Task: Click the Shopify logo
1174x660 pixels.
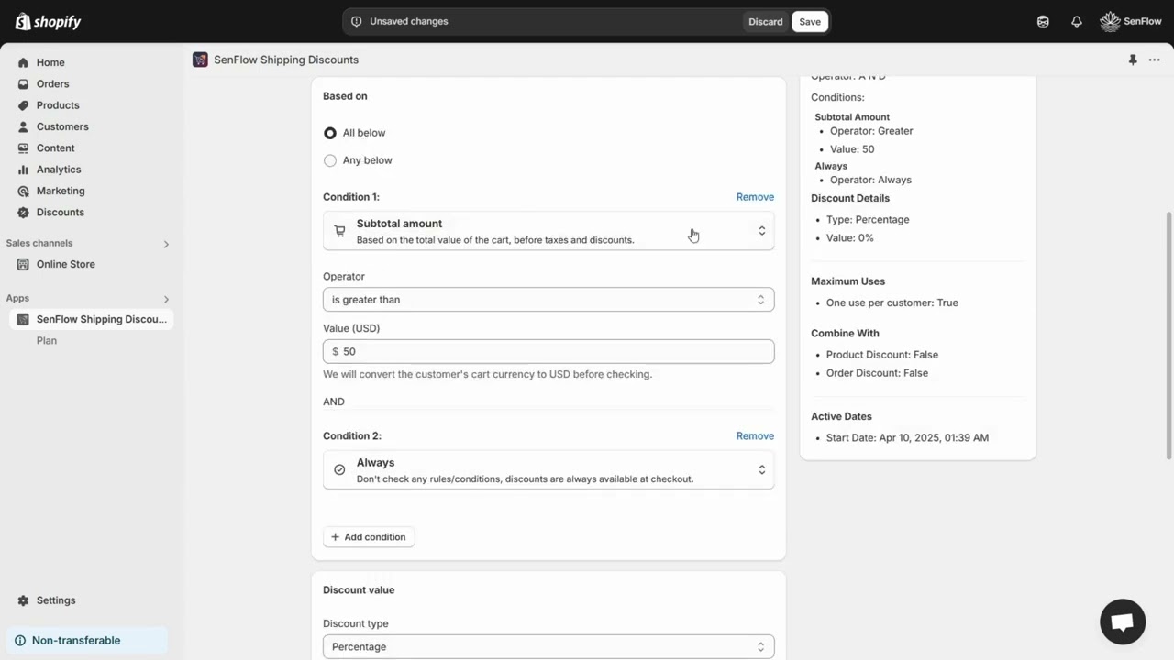Action: 48,21
